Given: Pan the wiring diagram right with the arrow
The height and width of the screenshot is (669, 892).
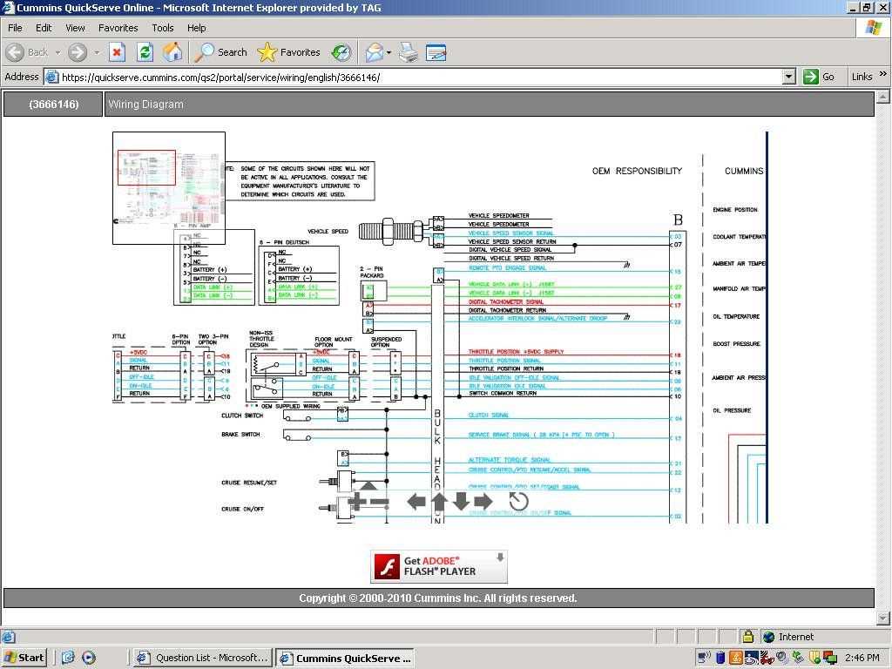Looking at the screenshot, I should coord(483,501).
